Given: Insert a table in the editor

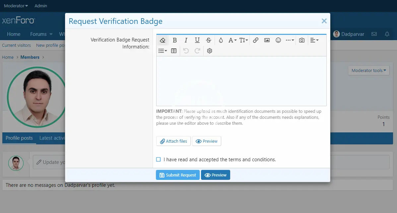Looking at the screenshot, I should pyautogui.click(x=174, y=51).
